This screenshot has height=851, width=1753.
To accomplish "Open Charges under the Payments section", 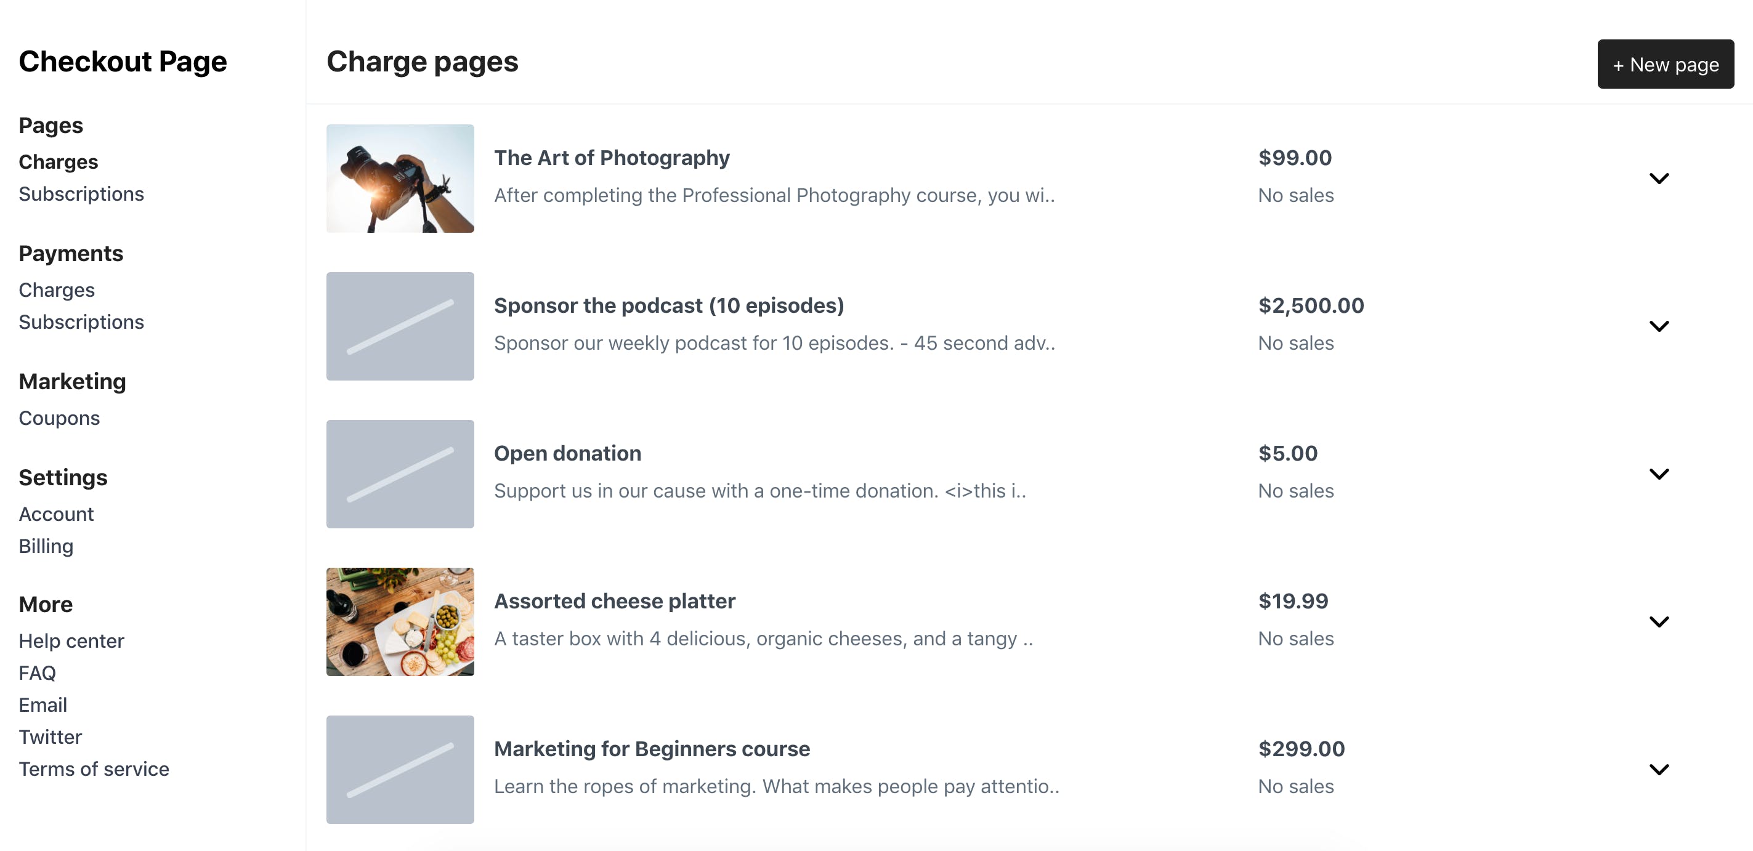I will pyautogui.click(x=57, y=290).
